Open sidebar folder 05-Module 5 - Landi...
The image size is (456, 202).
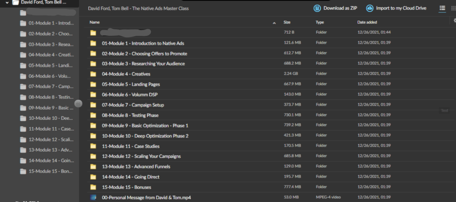coord(47,66)
